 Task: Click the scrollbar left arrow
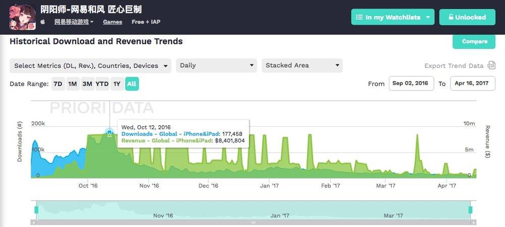[33, 222]
